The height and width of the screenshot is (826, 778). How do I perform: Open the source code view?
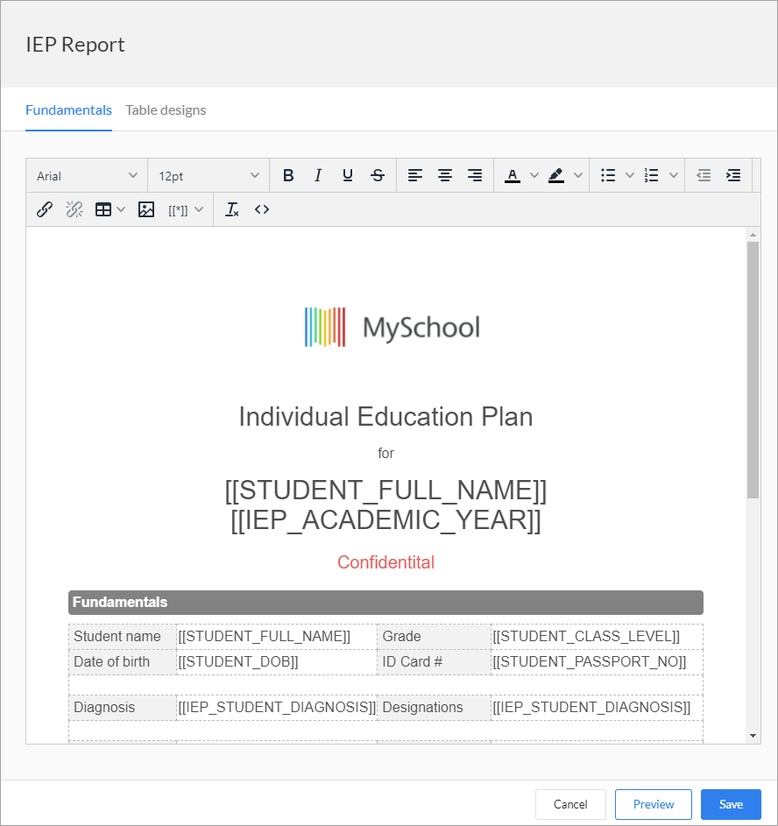pos(261,209)
